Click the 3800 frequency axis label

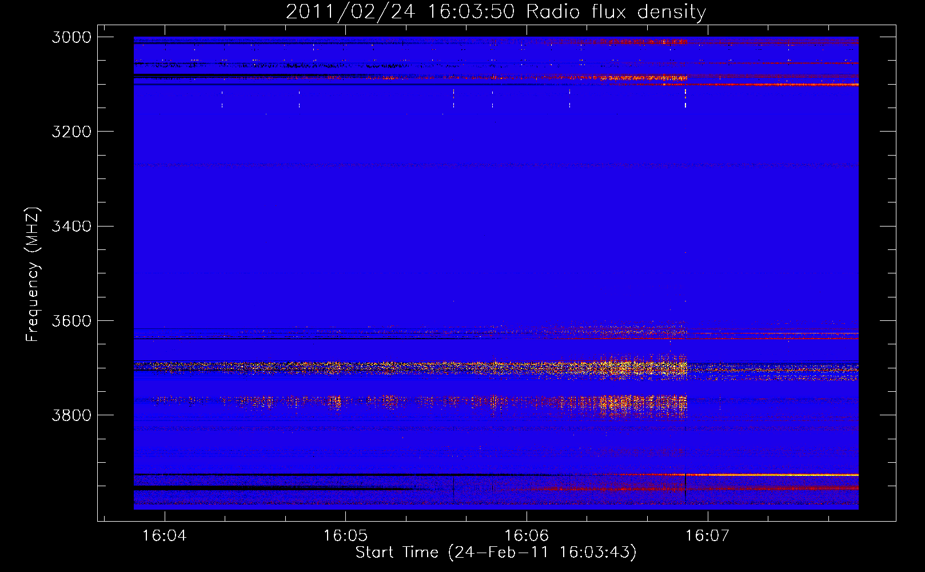(71, 415)
